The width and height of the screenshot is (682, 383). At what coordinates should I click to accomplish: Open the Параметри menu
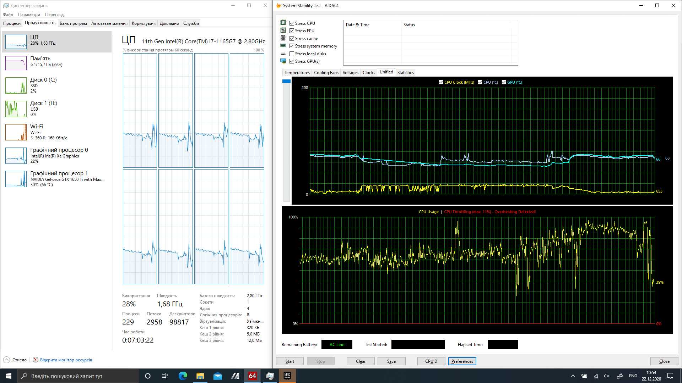[x=29, y=15]
